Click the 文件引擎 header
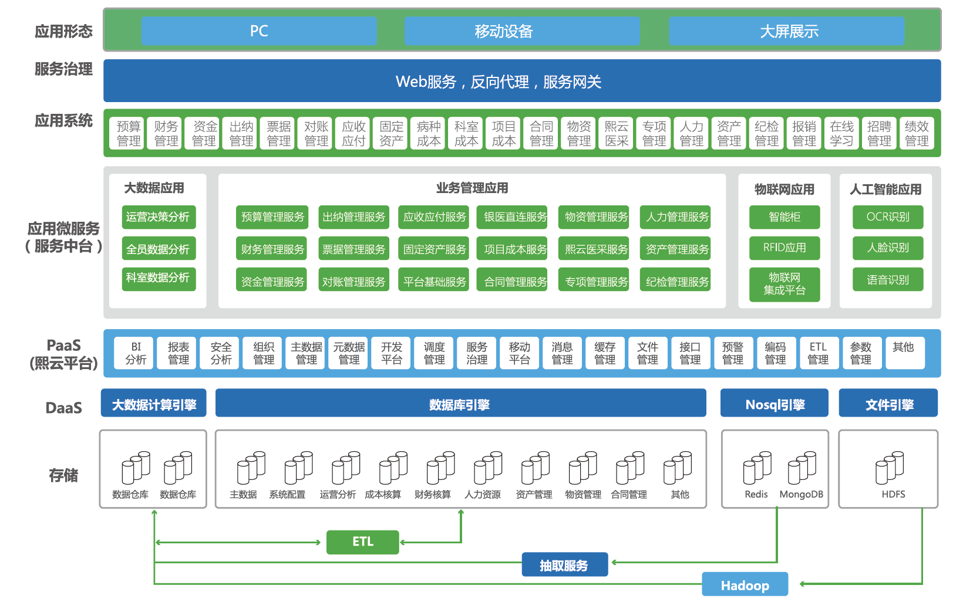963x602 pixels. pyautogui.click(x=888, y=403)
